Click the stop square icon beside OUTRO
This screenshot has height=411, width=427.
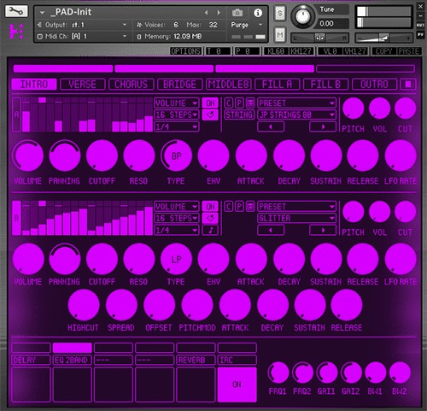[x=408, y=85]
